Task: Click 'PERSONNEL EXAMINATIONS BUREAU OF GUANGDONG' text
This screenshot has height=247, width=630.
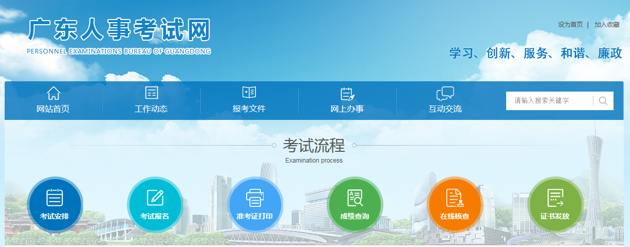Action: coord(119,51)
